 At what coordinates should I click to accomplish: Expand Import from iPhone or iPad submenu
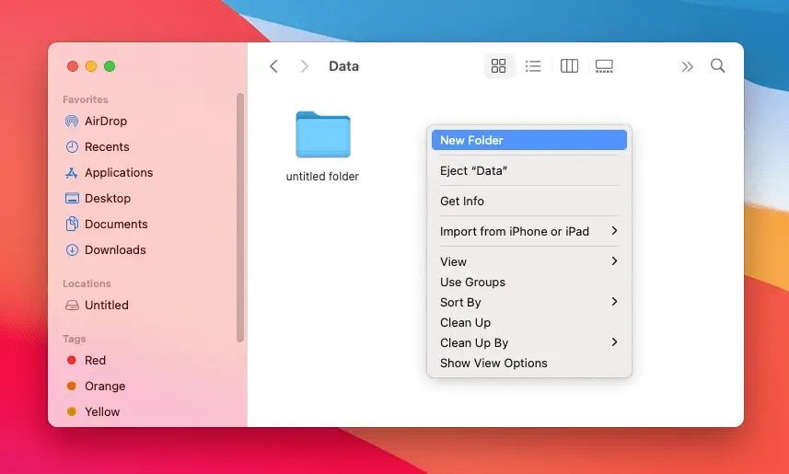click(x=528, y=231)
